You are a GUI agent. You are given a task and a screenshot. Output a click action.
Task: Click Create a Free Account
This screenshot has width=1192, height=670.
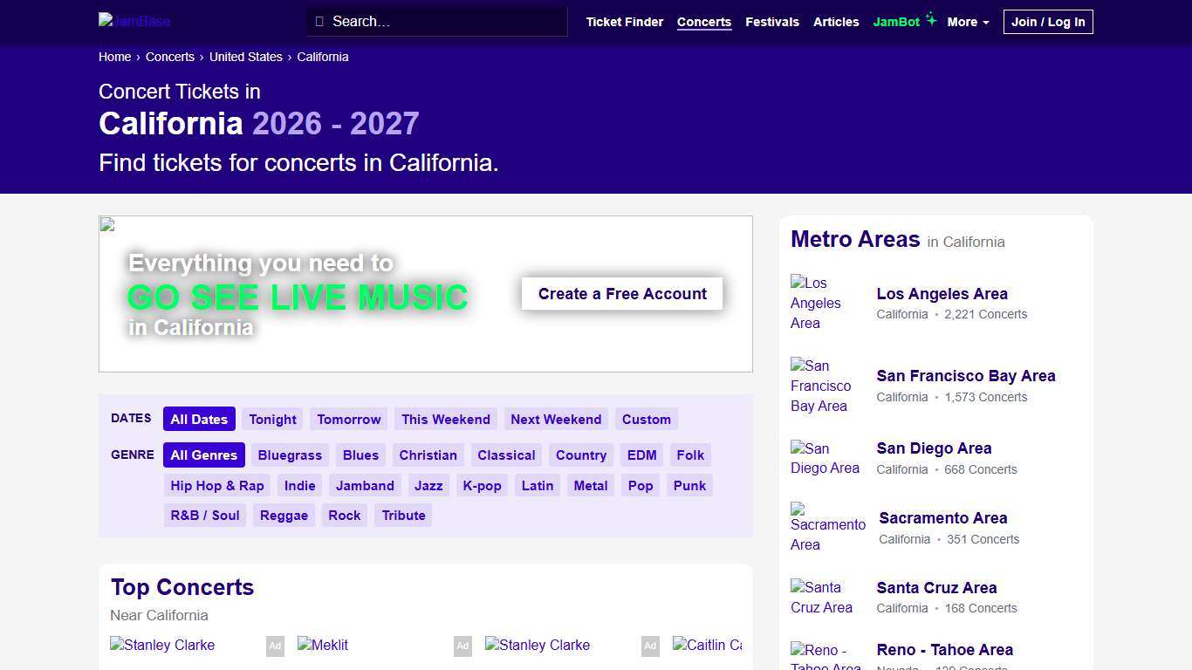(621, 293)
